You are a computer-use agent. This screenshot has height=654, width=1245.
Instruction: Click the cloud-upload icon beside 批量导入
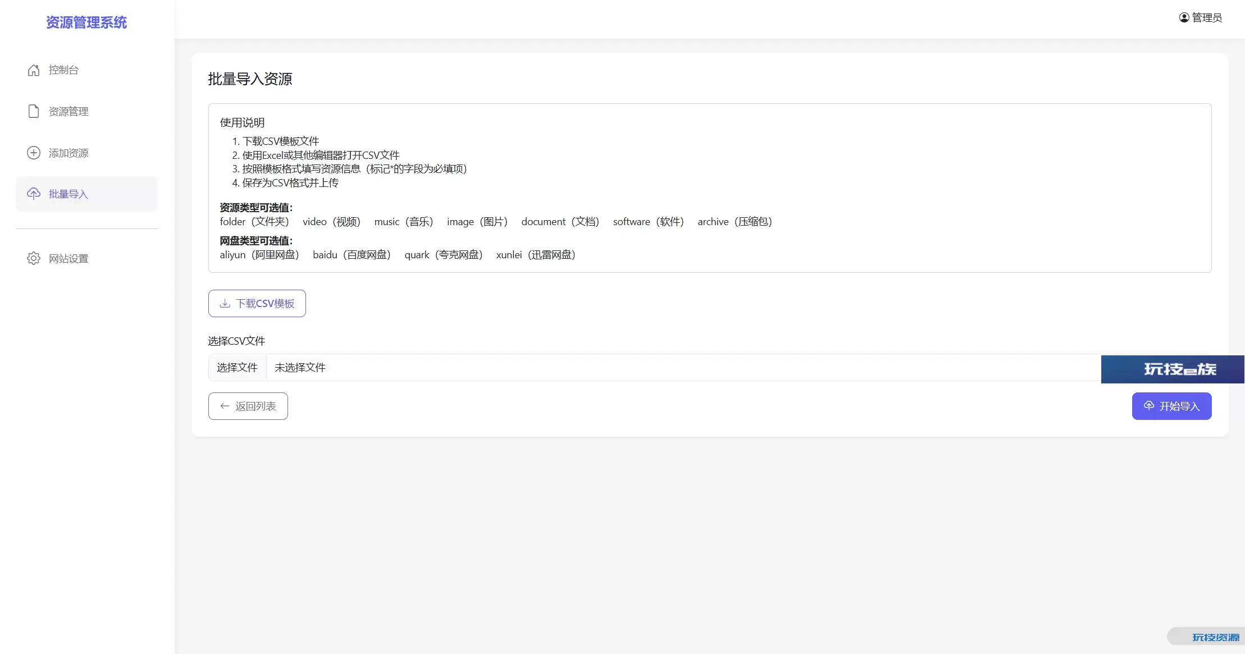34,194
